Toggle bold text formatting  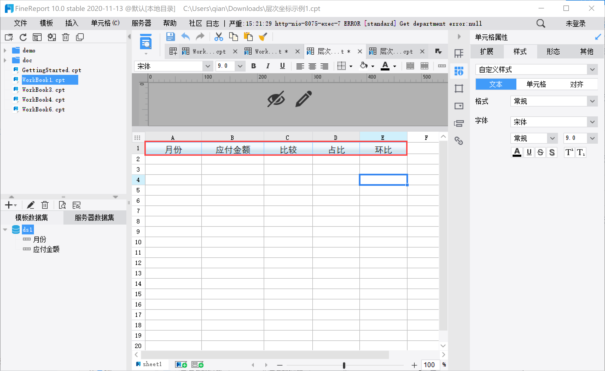point(254,66)
